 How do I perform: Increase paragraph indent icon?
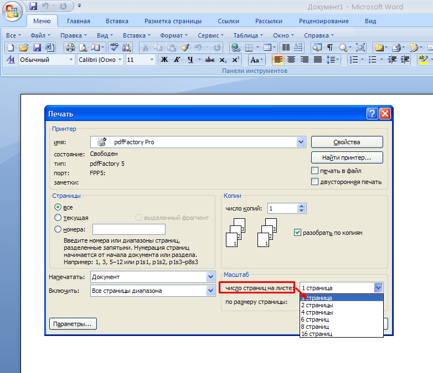pyautogui.click(x=405, y=60)
